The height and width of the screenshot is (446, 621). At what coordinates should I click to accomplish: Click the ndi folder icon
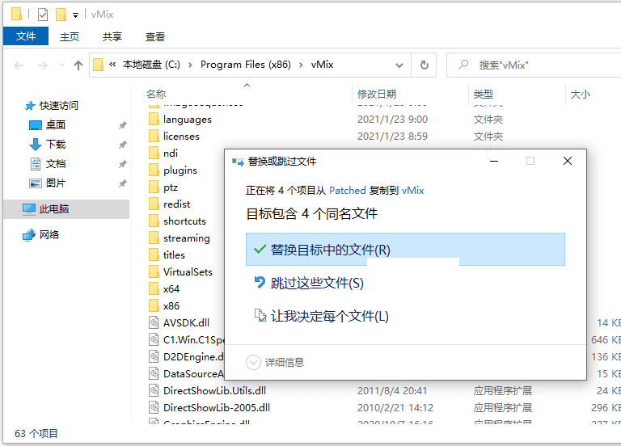click(154, 154)
